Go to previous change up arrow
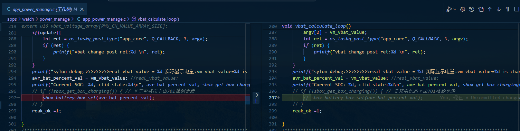This screenshot has height=131, width=520. coord(490,9)
